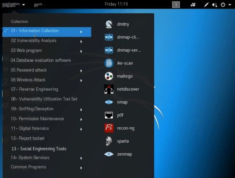Open the dnmap-cli... eye icon

109,37
